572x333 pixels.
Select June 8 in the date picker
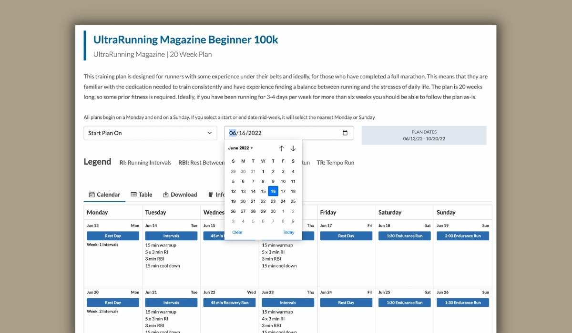click(x=263, y=181)
